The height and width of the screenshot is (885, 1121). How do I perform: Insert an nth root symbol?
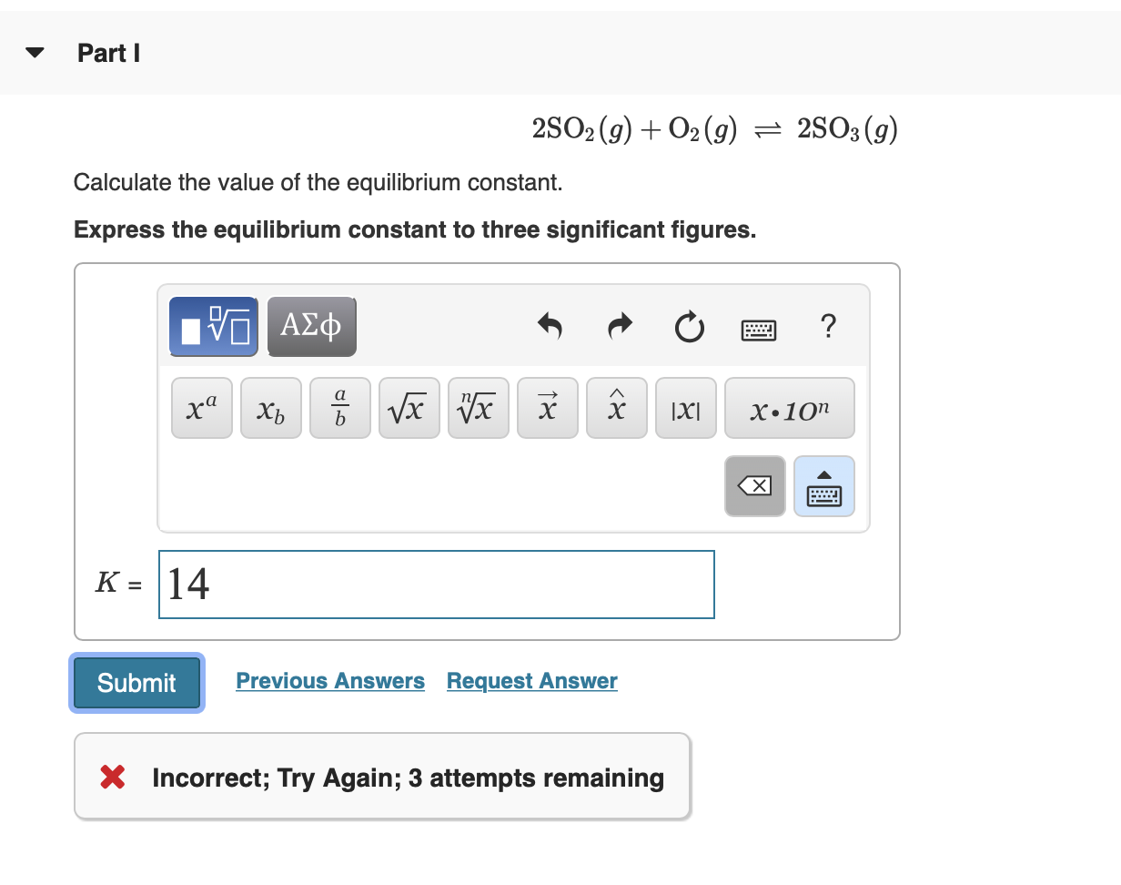click(x=478, y=407)
